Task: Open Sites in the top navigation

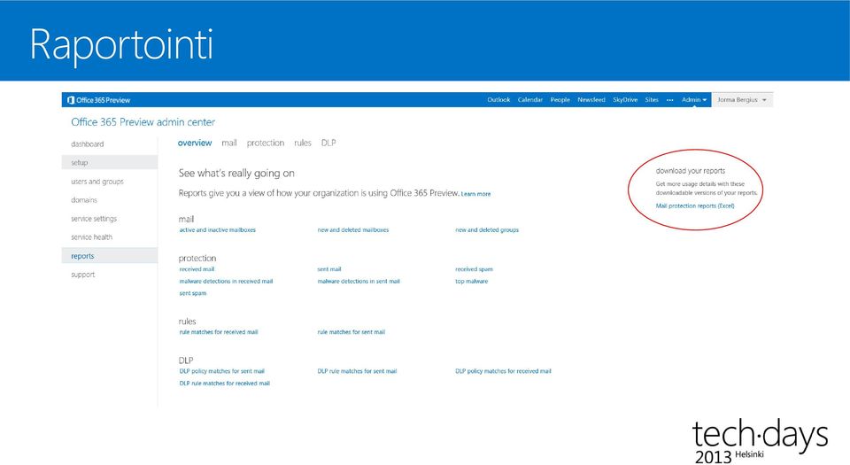Action: click(x=652, y=100)
